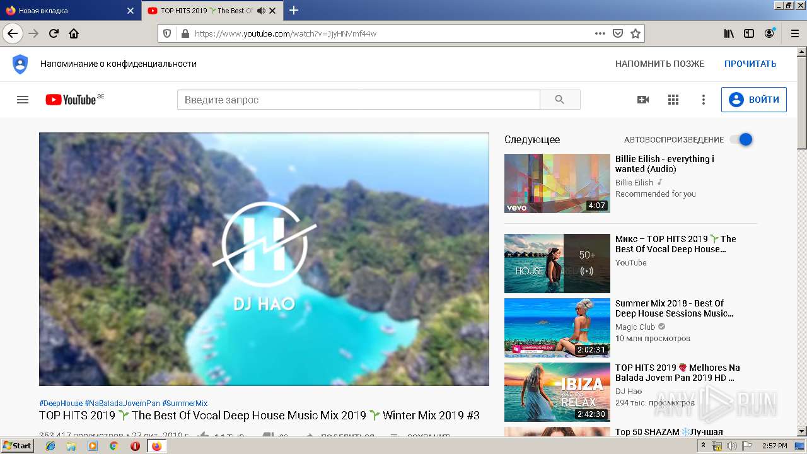
Task: Open Микс – TOP HITS 2019 title link
Action: coord(676,244)
